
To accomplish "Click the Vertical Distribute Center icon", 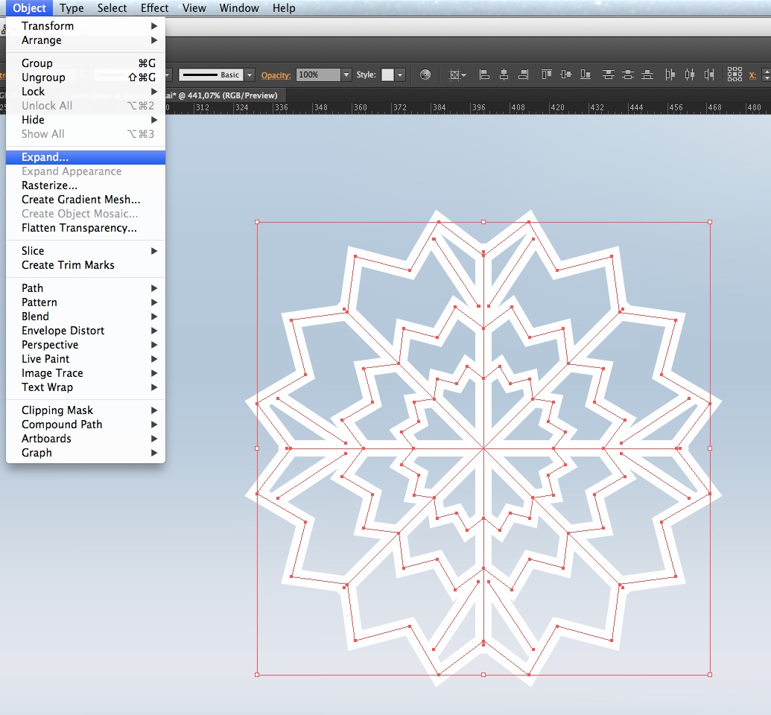I will pos(628,74).
